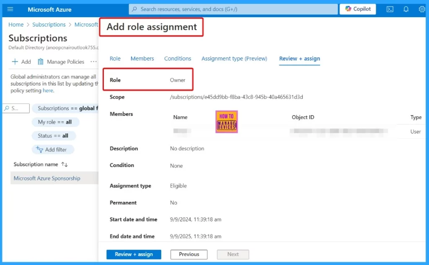Focus the subscriptions filter search field

[x=16, y=108]
